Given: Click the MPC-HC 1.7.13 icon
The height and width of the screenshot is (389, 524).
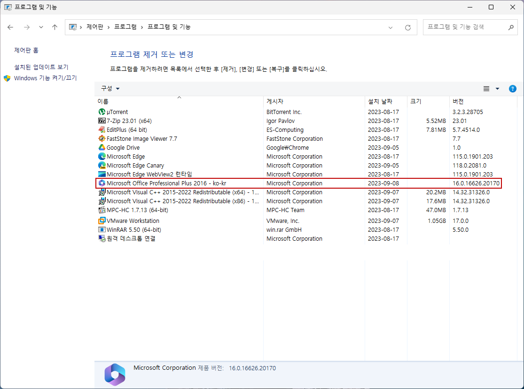Looking at the screenshot, I should coord(102,210).
